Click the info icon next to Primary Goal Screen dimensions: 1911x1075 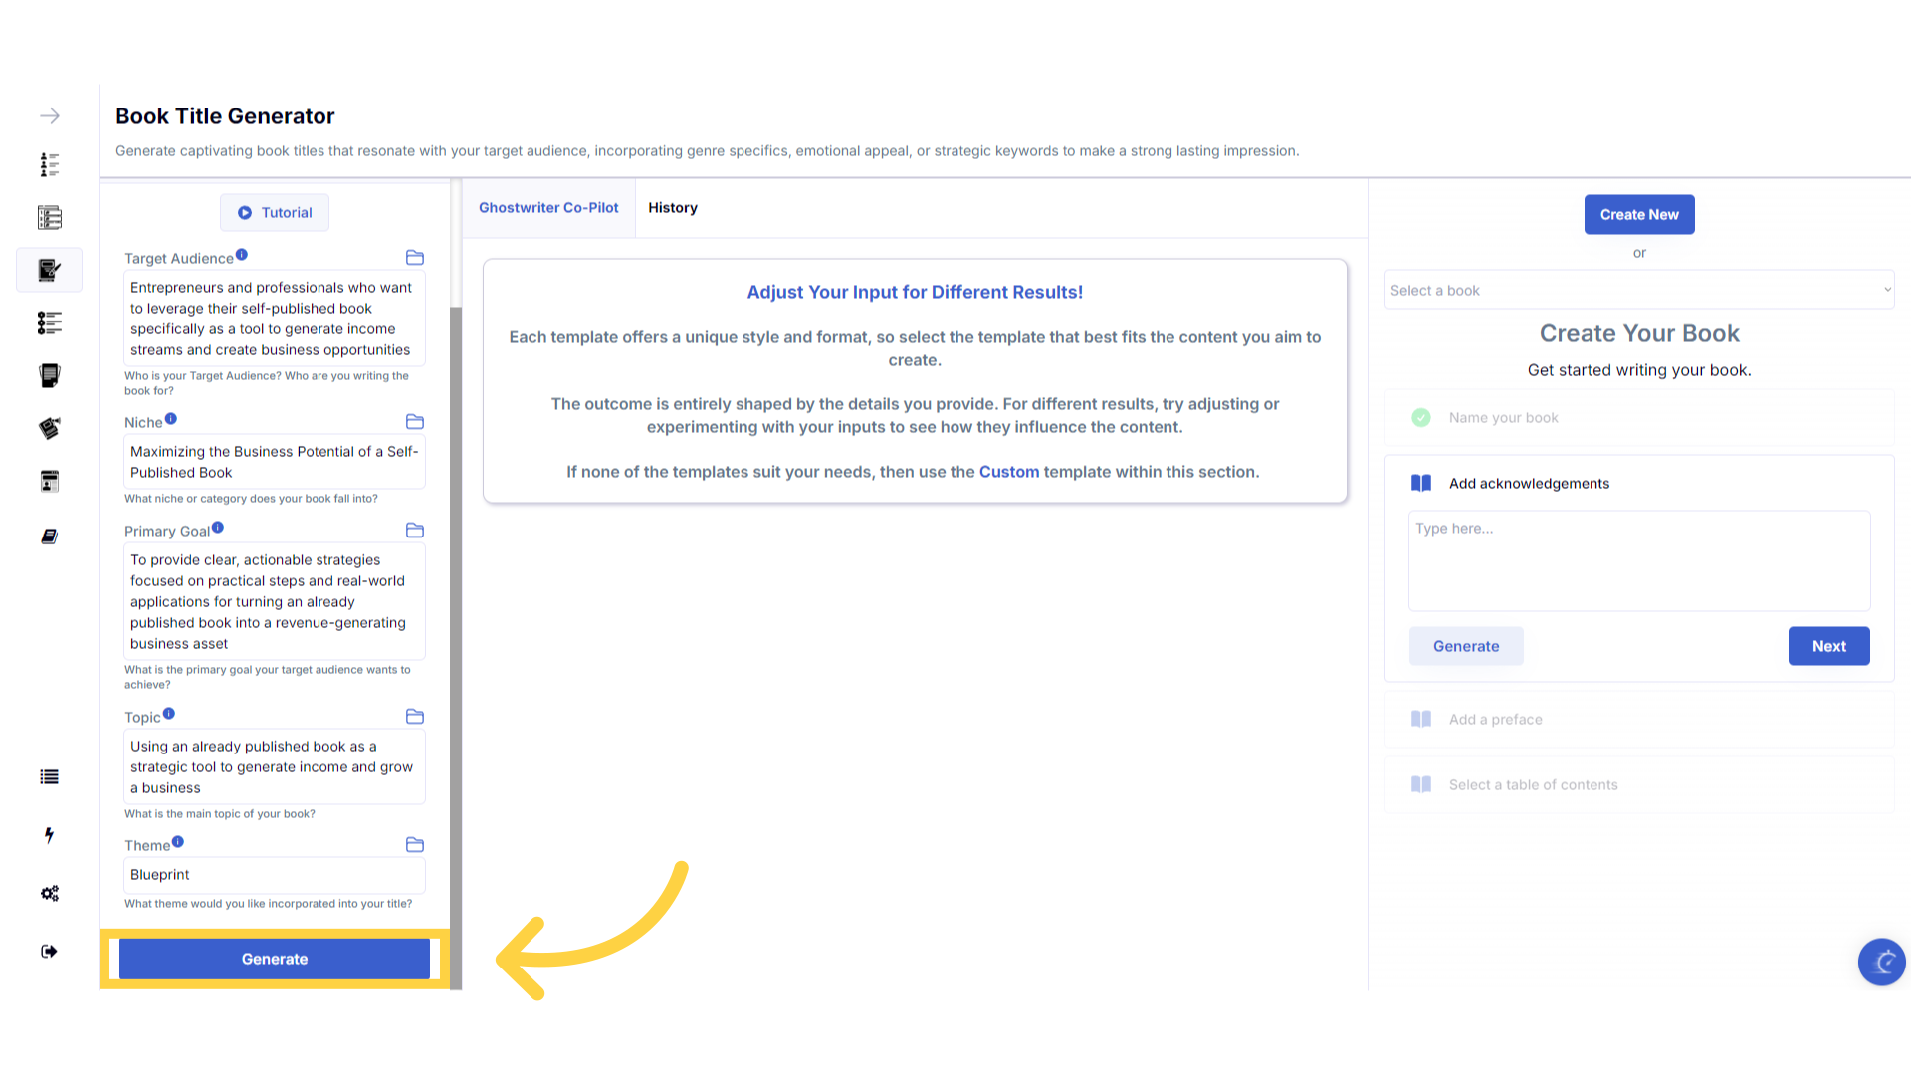tap(218, 528)
